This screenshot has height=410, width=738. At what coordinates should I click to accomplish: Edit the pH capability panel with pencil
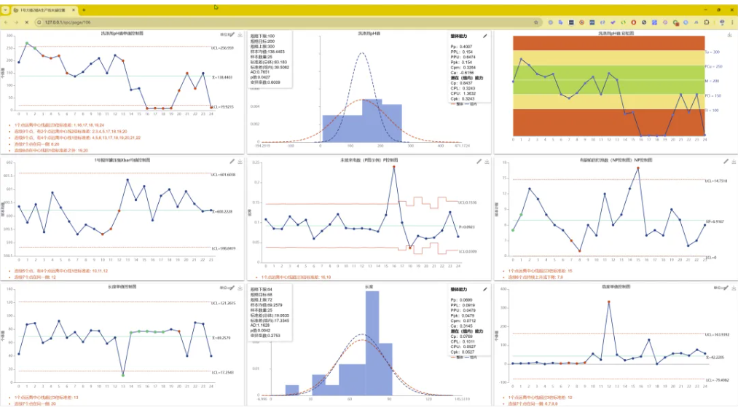pos(485,34)
